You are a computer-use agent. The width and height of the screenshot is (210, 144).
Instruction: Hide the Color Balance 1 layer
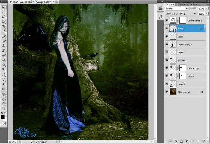(x=167, y=20)
